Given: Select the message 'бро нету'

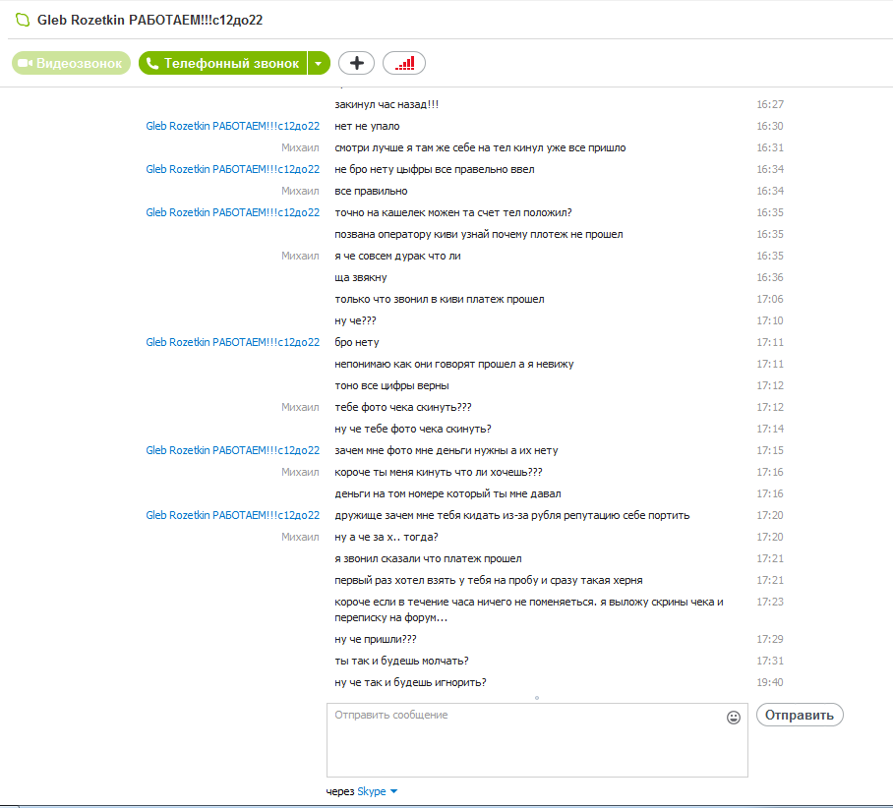Looking at the screenshot, I should 357,343.
